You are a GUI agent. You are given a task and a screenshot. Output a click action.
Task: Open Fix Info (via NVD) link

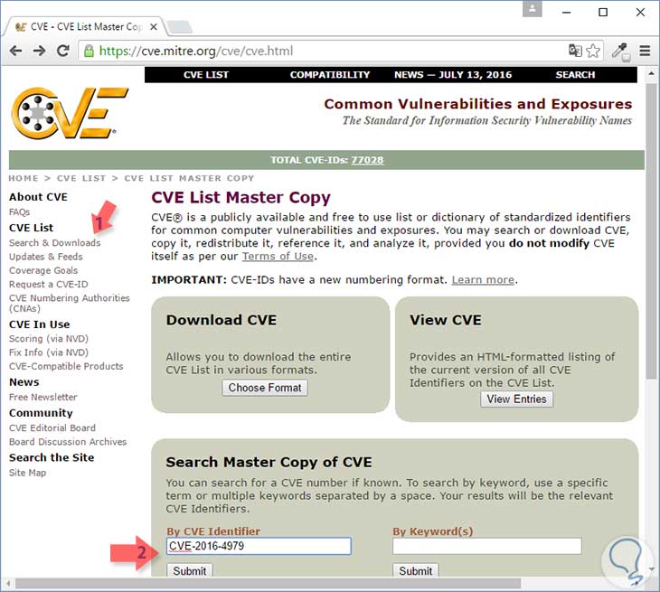pos(49,352)
